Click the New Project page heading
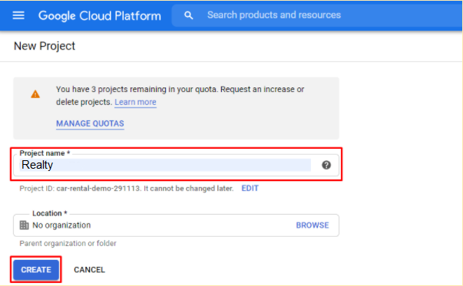 pos(45,46)
